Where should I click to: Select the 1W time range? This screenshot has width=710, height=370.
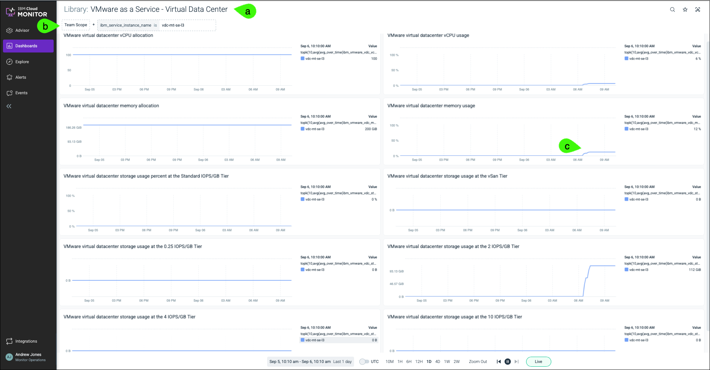pyautogui.click(x=447, y=361)
